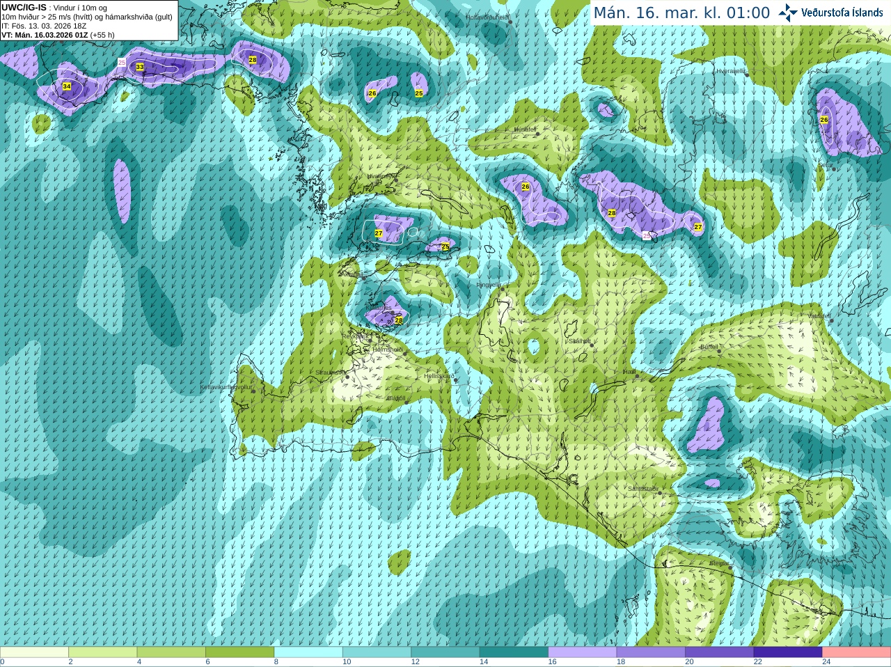Click the date header Mán. 16. mar. kl. 01:00
891x667 pixels.
[x=681, y=13]
